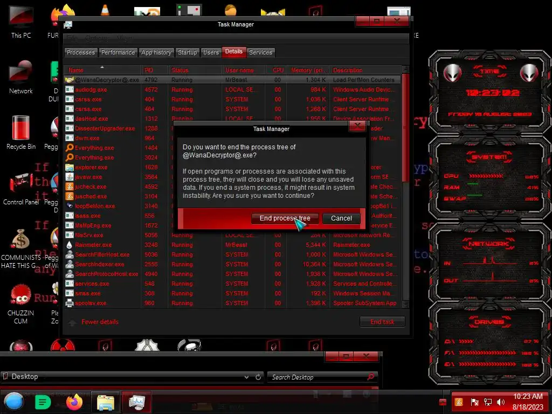552x414 pixels.
Task: Click the RAM usage bar in the System widget
Action: 473,184
